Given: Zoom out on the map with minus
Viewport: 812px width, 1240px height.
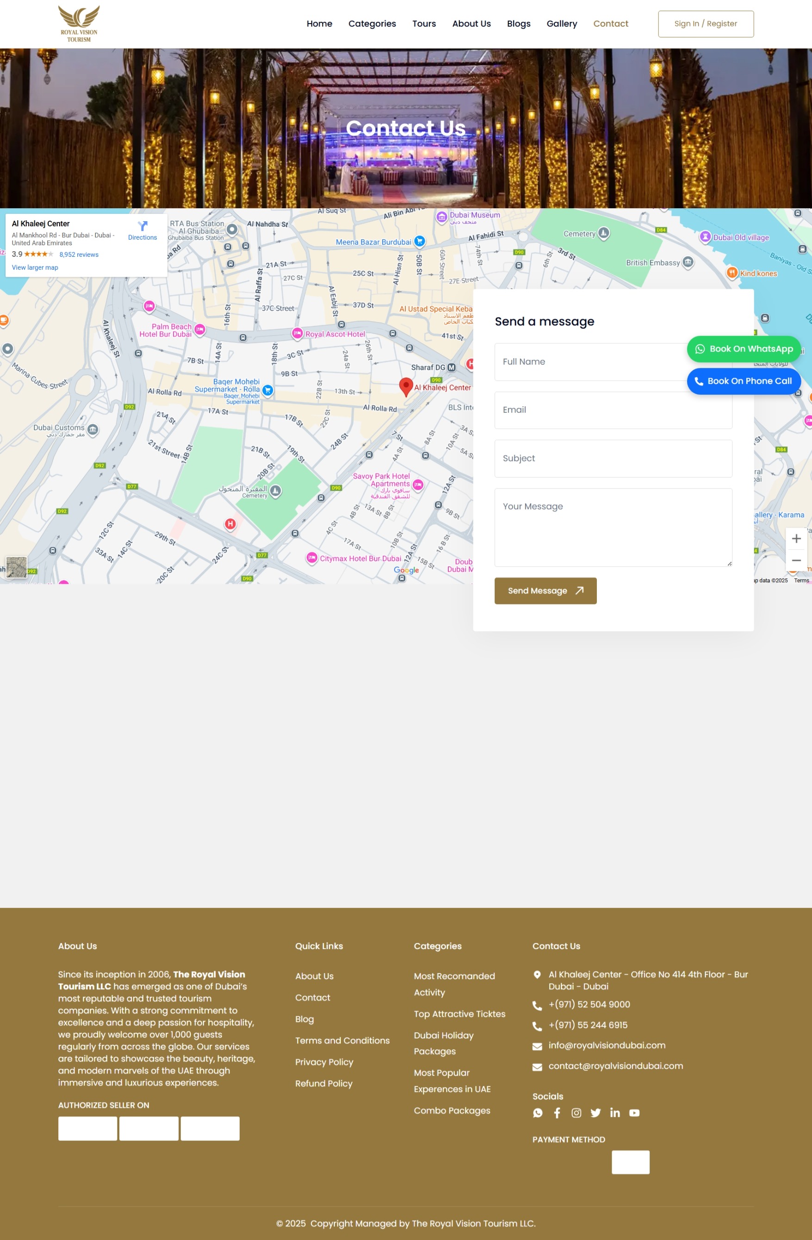Looking at the screenshot, I should (796, 561).
